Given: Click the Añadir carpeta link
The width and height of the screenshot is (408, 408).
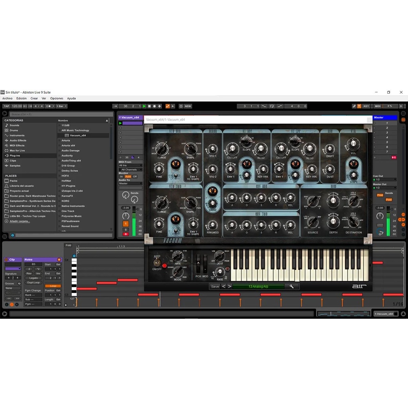Looking at the screenshot, I should click(x=20, y=221).
